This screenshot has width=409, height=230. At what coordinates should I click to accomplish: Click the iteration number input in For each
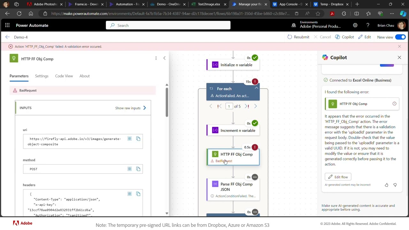click(229, 106)
